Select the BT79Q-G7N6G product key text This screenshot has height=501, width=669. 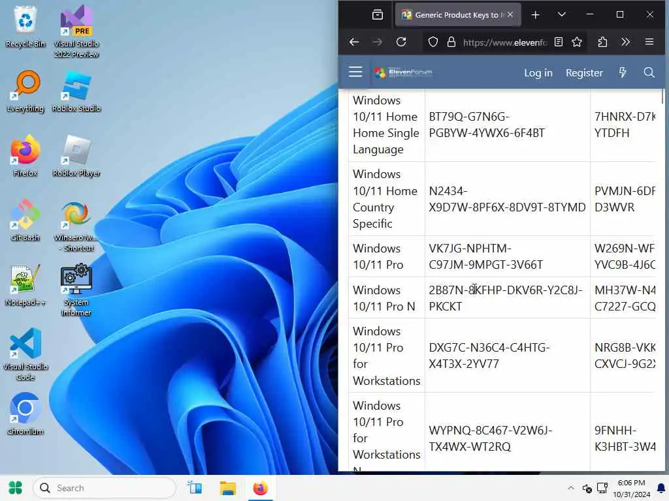(x=486, y=125)
